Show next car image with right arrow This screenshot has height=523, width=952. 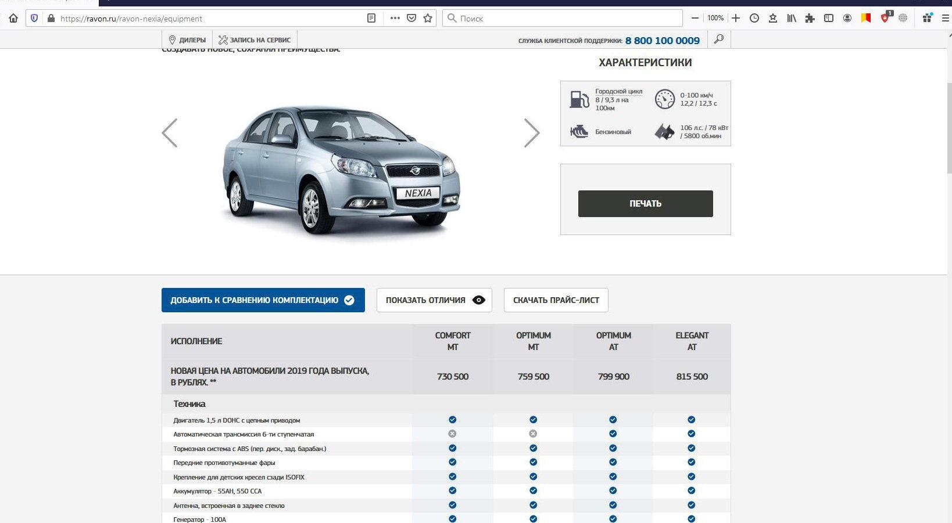(x=531, y=133)
